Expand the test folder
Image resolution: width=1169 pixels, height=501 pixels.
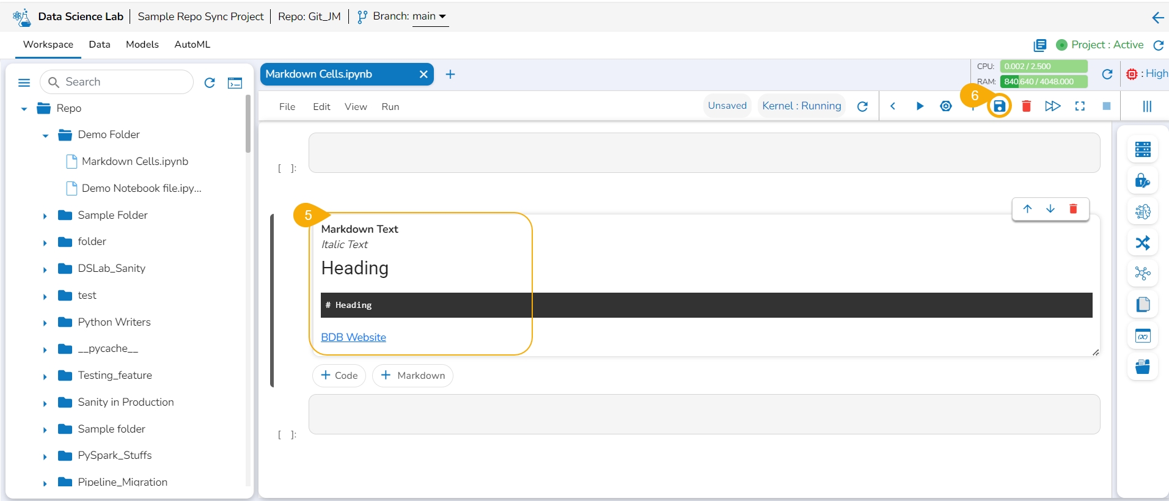click(45, 296)
